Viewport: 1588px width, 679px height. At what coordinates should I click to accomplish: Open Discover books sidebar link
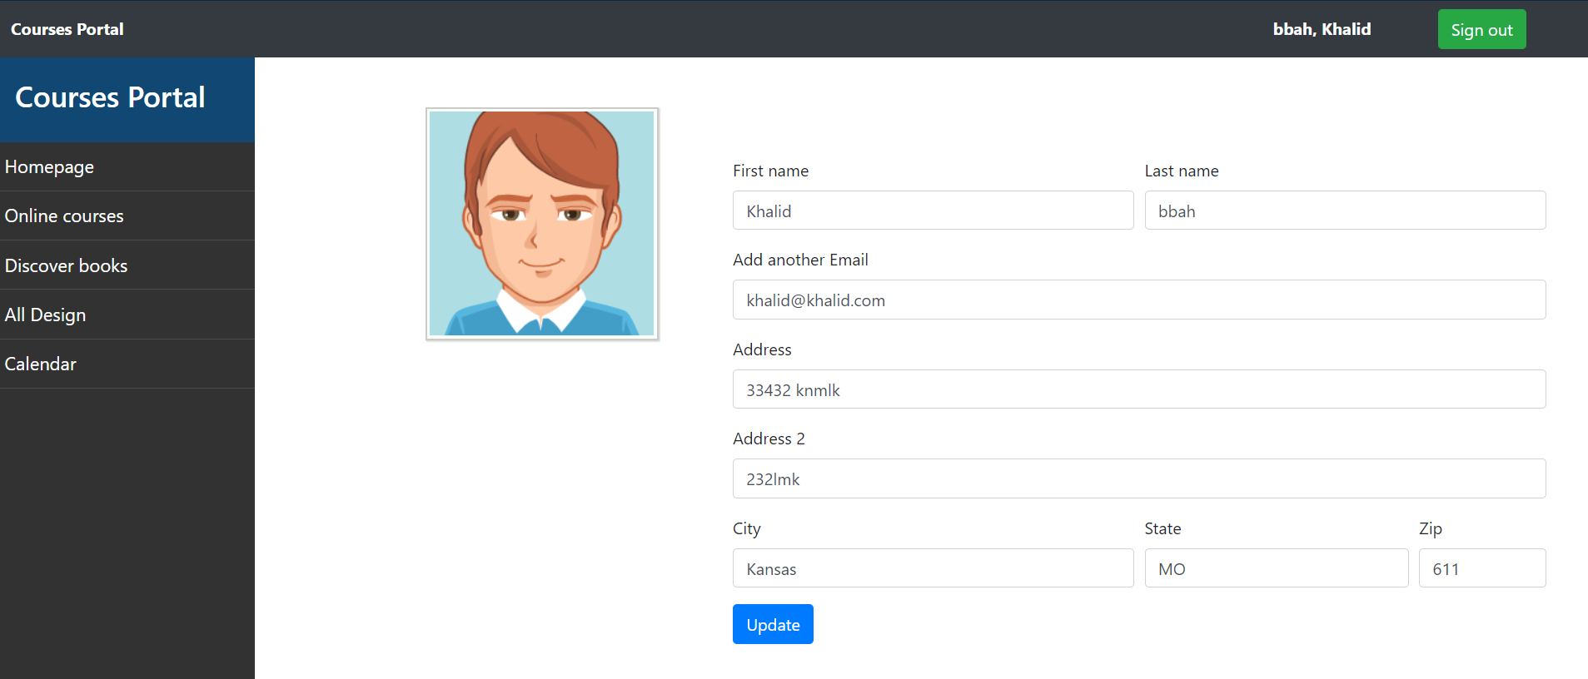tap(127, 265)
